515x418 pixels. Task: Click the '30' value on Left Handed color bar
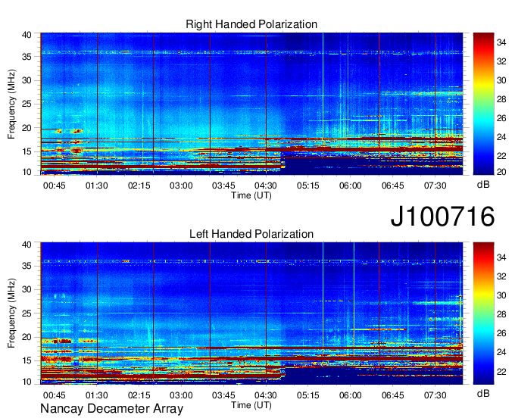pos(501,295)
